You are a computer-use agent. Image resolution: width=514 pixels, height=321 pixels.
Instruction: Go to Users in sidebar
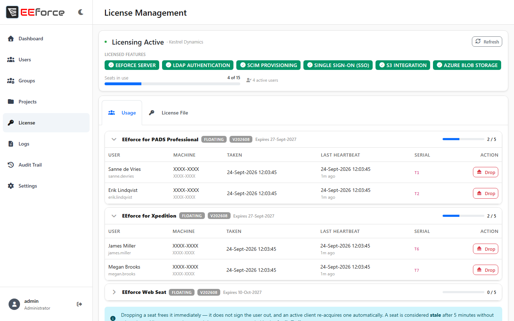(x=46, y=60)
